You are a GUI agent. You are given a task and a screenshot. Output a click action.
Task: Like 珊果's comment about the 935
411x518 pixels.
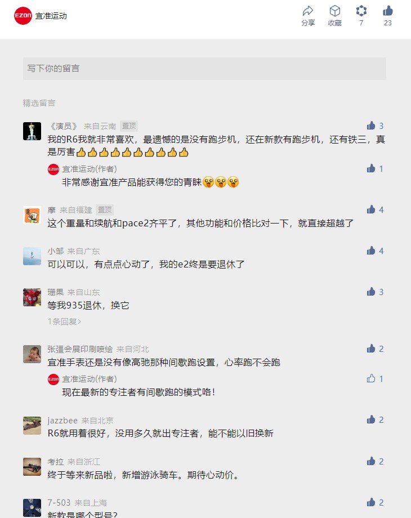click(x=371, y=292)
